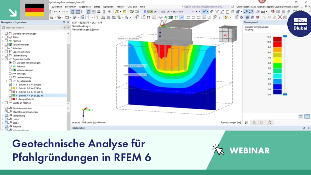
Task: Expand the Lagerreaktionen tree node
Action: (2, 52)
